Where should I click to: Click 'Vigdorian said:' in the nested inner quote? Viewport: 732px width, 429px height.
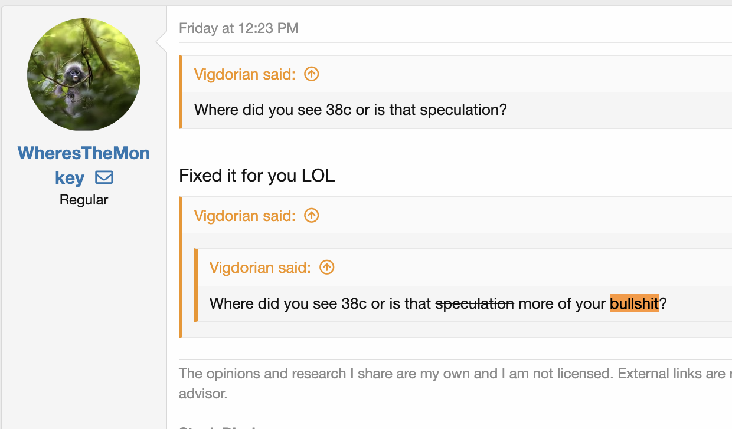(260, 268)
